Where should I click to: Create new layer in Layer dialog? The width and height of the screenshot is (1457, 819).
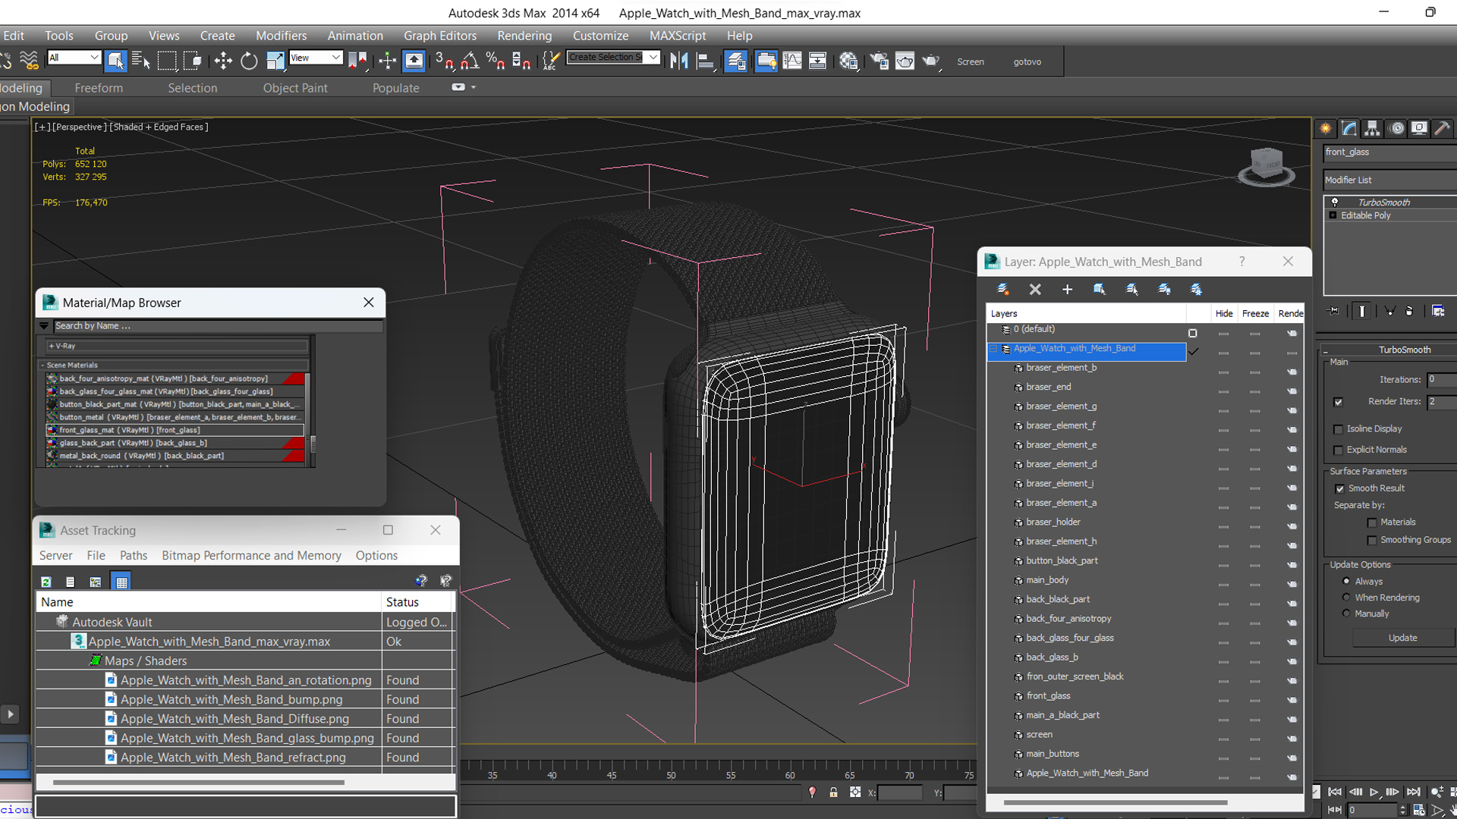1002,289
